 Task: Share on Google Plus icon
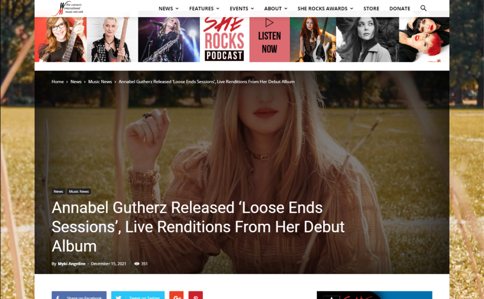click(x=176, y=295)
